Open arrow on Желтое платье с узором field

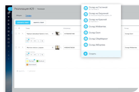53,48
